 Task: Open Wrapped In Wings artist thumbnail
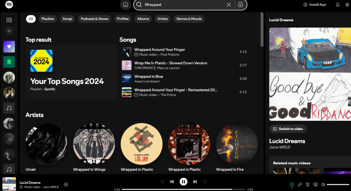point(94,144)
